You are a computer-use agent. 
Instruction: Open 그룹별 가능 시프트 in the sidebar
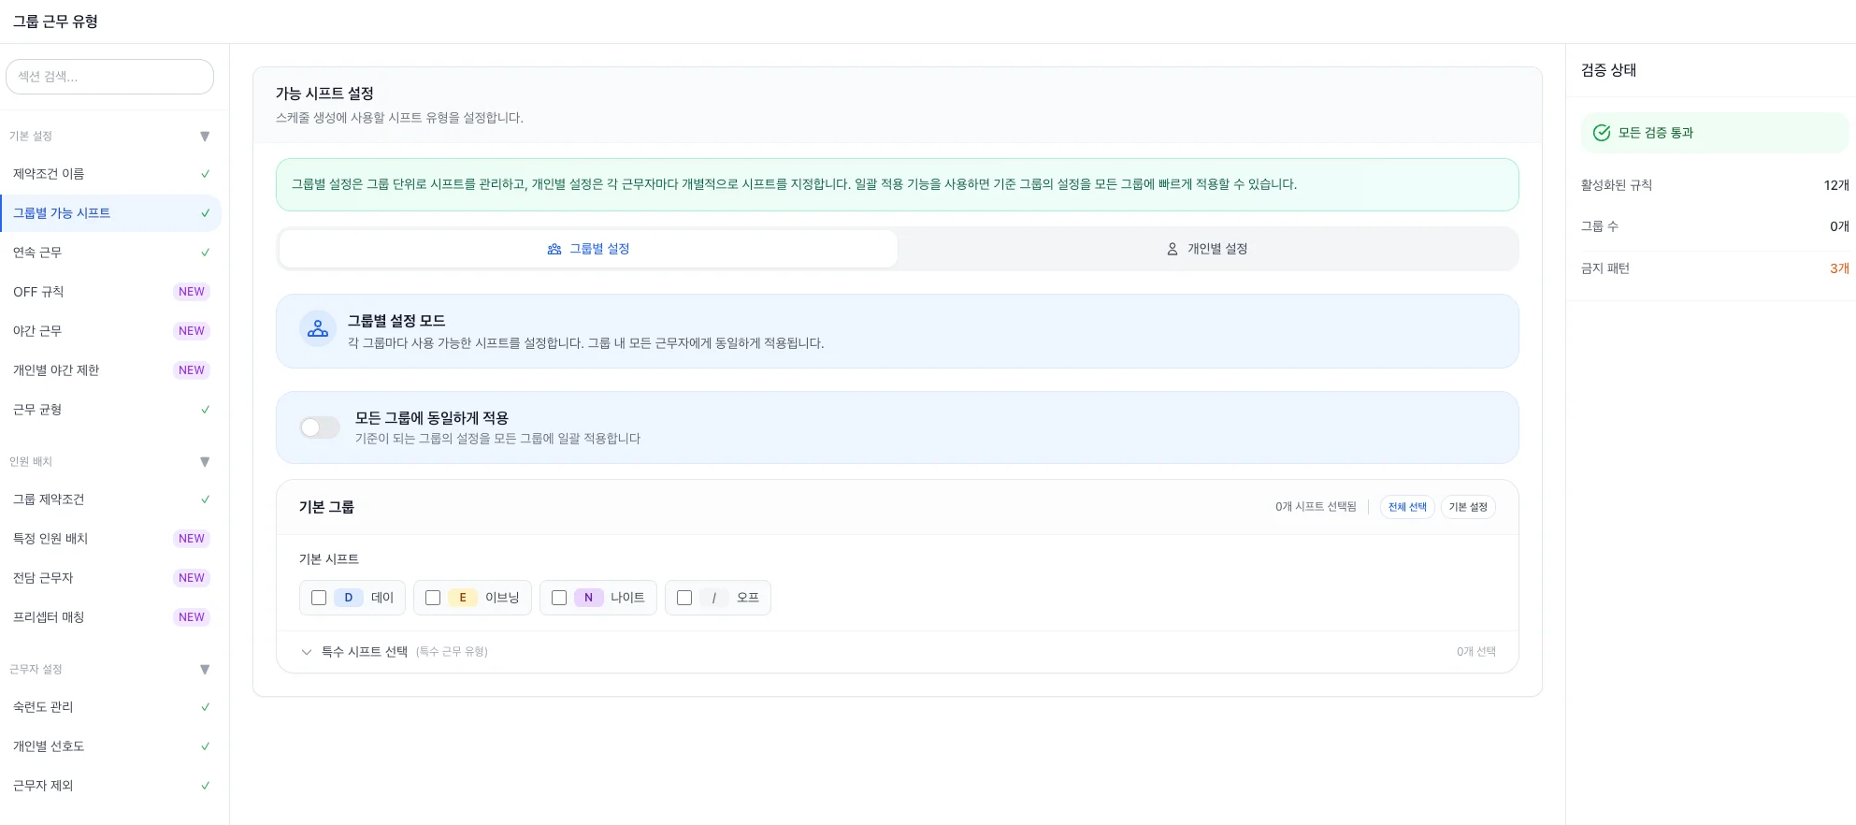click(x=110, y=213)
